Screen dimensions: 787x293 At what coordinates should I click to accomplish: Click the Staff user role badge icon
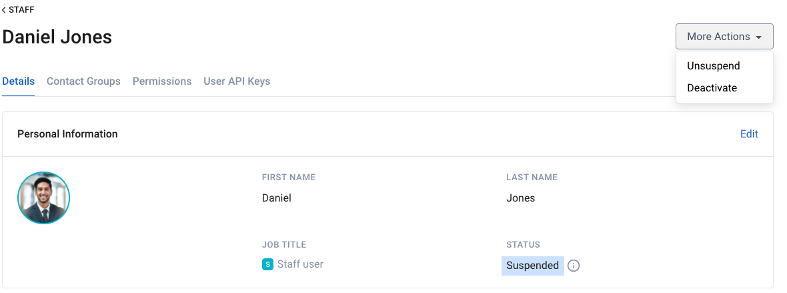tap(267, 264)
